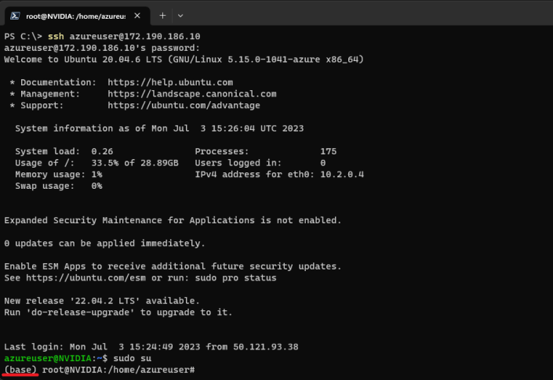Click the green 'azureuser@NVIDIA' prompt

48,359
